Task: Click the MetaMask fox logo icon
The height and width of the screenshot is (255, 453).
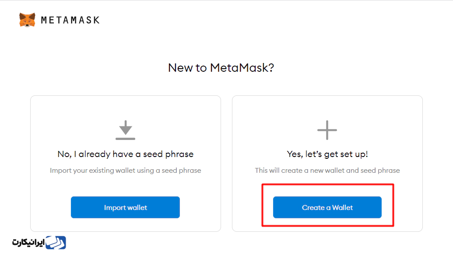Action: tap(27, 20)
